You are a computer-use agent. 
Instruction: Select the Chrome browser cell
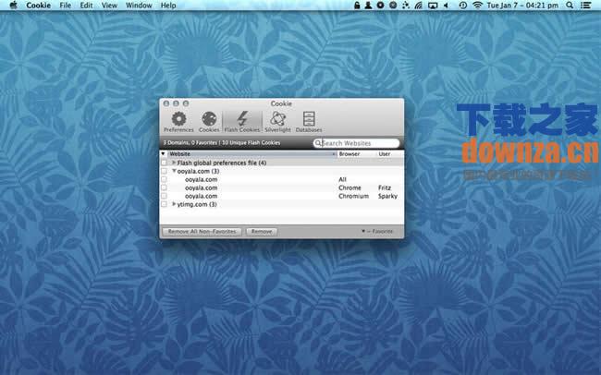pyautogui.click(x=350, y=187)
